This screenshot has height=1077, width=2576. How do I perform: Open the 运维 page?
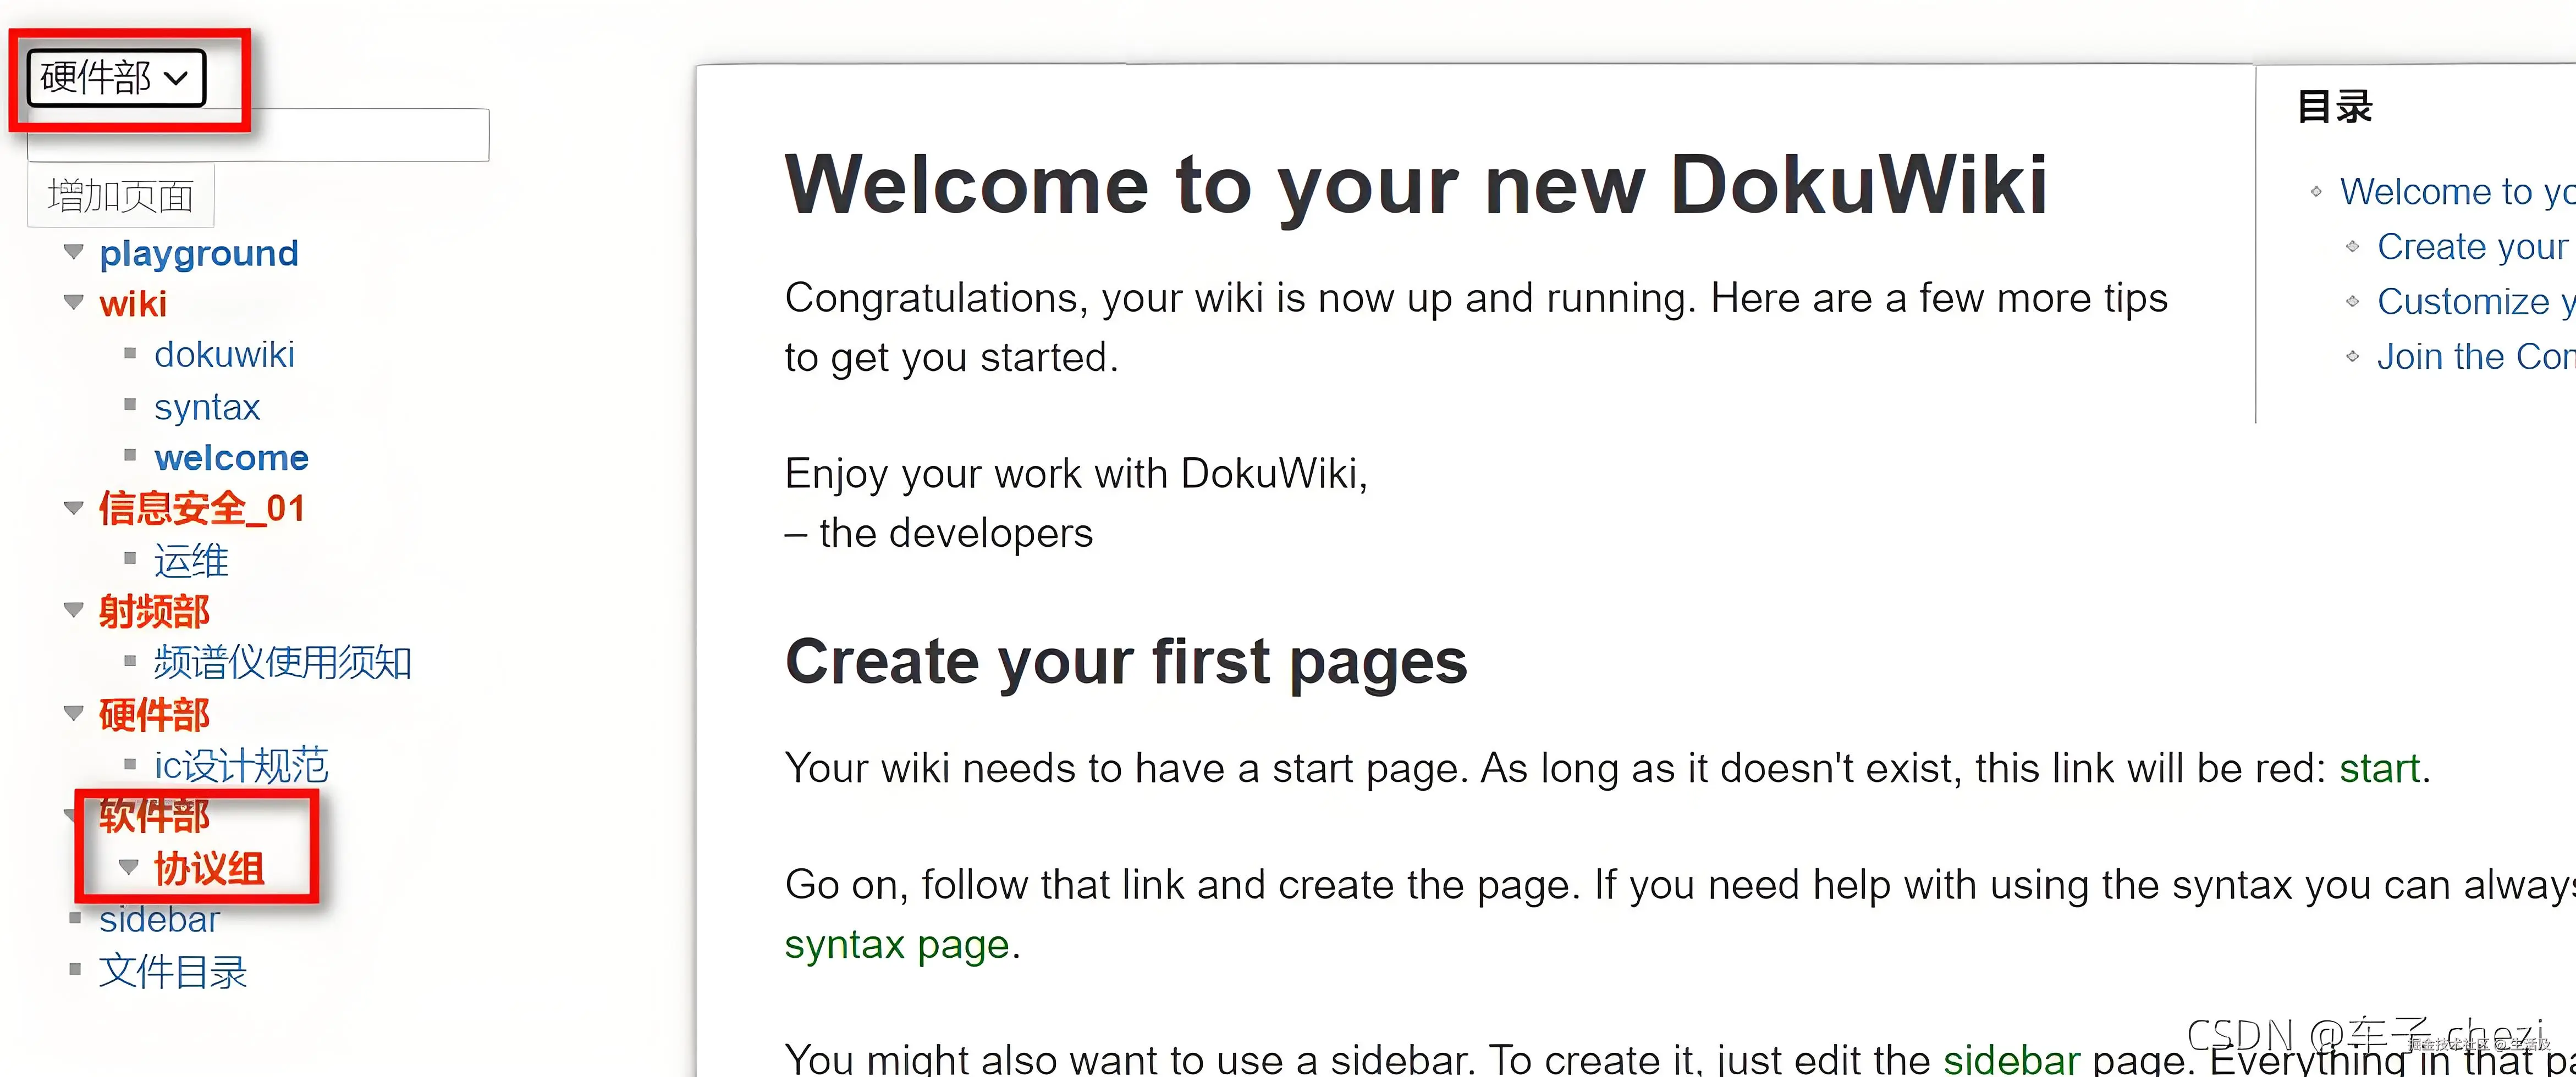tap(191, 560)
